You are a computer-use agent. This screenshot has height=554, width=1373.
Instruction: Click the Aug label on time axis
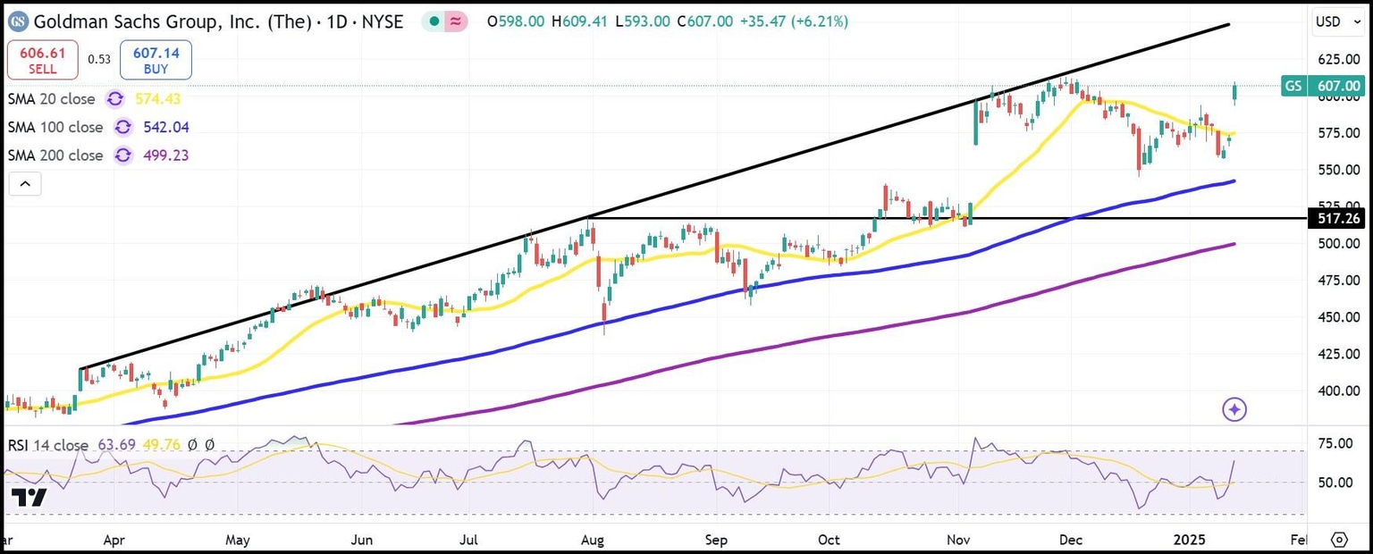tap(593, 541)
